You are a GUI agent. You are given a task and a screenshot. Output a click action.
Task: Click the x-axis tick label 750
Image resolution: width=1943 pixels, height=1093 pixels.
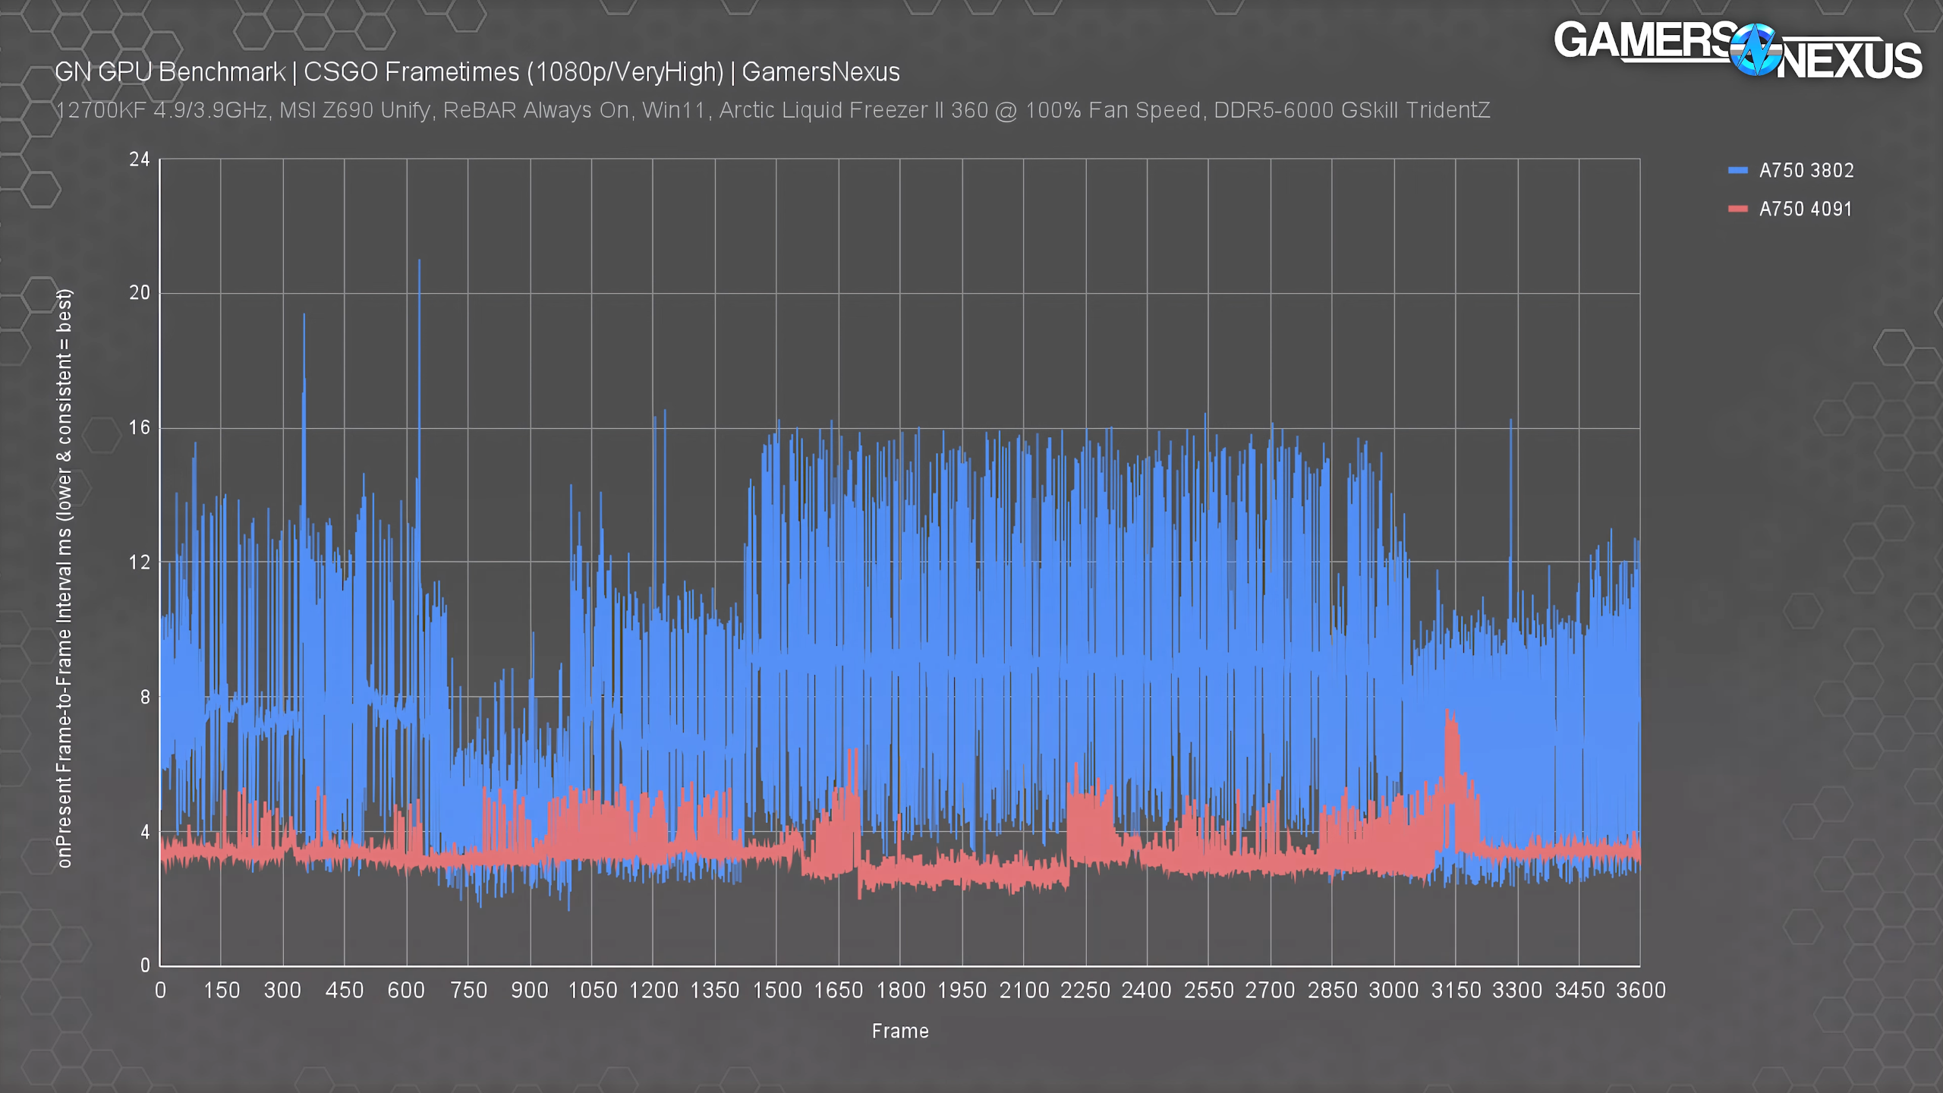click(468, 990)
